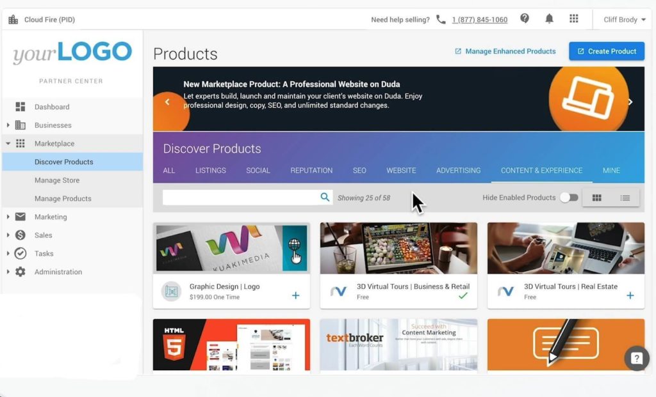Open the floating help chat widget
This screenshot has height=397, width=656.
[635, 359]
